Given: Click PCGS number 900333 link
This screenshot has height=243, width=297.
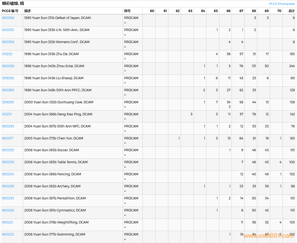Looking at the screenshot, I should pos(8,30).
